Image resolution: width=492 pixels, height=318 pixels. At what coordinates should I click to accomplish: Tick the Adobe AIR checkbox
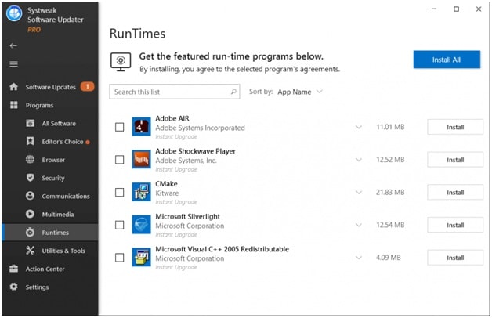click(120, 127)
